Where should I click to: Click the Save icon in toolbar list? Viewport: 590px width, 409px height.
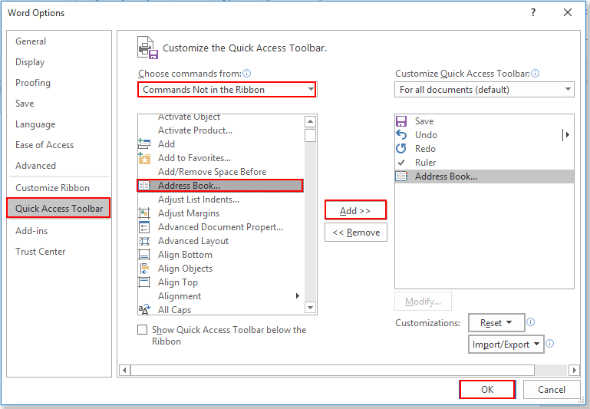pos(401,121)
